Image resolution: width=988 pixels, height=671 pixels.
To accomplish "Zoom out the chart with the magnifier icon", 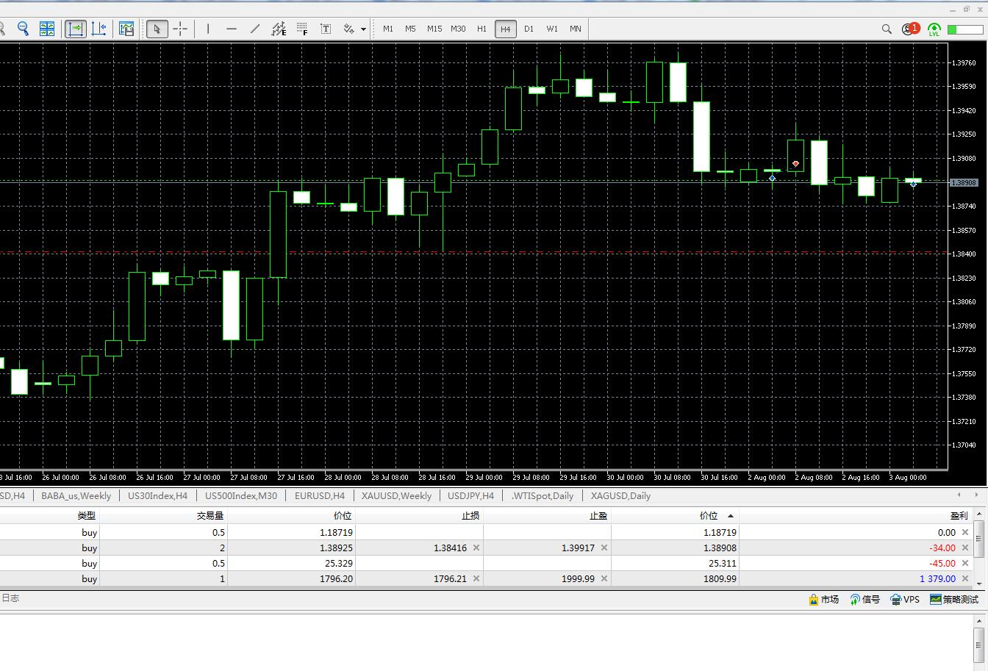I will pos(23,29).
